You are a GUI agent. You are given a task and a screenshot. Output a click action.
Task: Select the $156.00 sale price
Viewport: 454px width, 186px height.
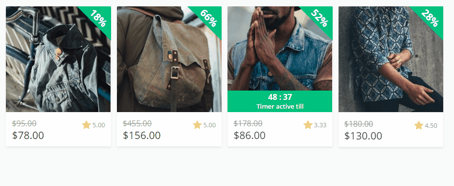(141, 135)
